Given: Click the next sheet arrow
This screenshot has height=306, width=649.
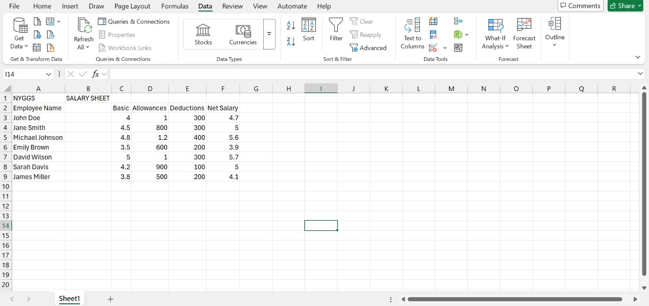Looking at the screenshot, I should coord(28,299).
